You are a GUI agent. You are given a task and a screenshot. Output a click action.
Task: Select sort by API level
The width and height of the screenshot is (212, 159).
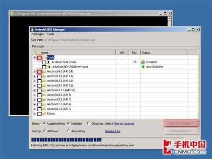tap(45, 131)
